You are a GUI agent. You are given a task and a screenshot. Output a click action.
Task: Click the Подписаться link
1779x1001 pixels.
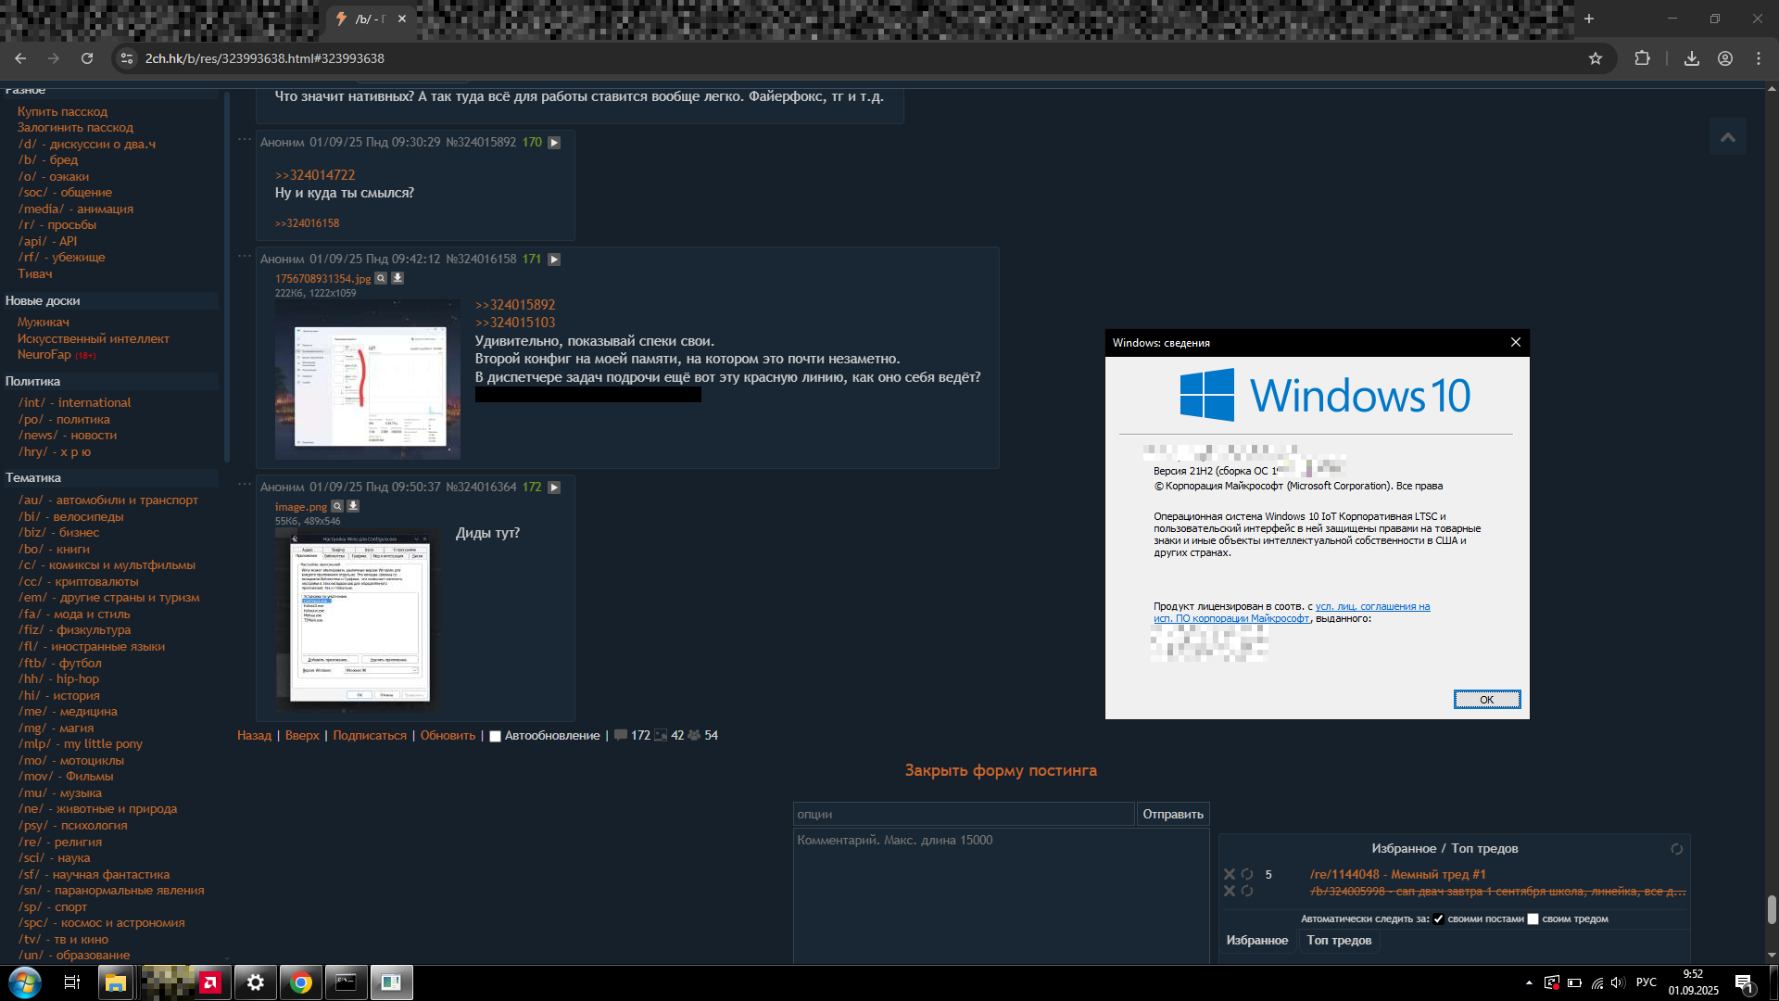pos(370,735)
